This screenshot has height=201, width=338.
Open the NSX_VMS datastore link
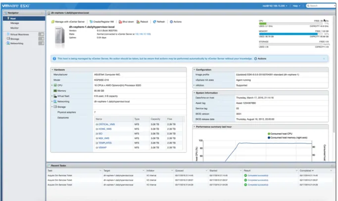104,138
